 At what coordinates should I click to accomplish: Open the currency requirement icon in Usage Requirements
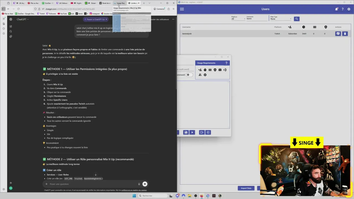pyautogui.click(x=210, y=70)
